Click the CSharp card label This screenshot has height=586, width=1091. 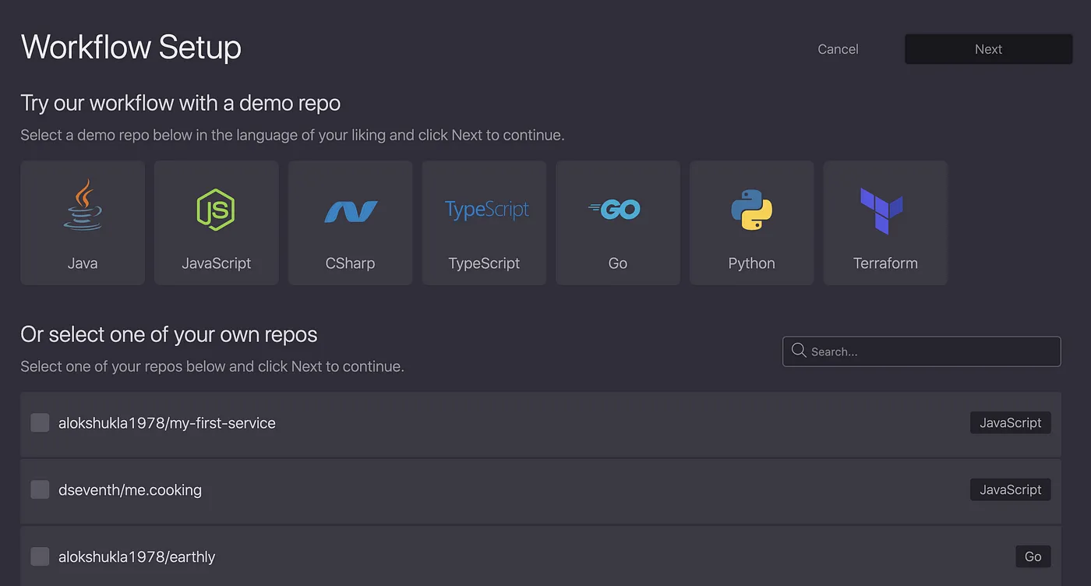(x=350, y=263)
